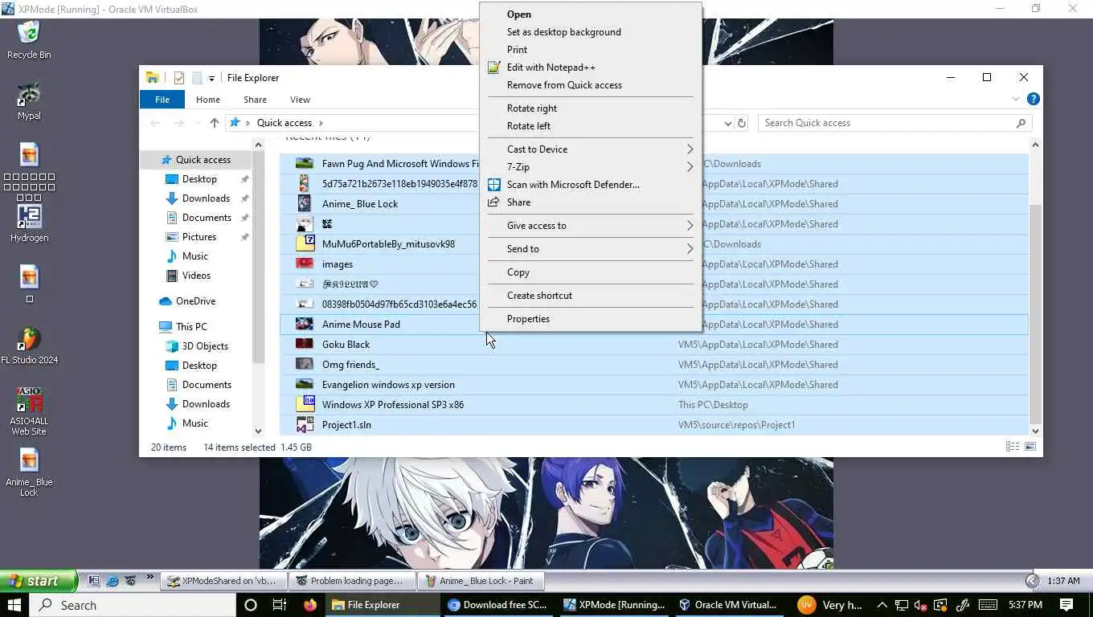The width and height of the screenshot is (1093, 617).
Task: Click the search magnifier in Quick access search
Action: [x=1021, y=123]
